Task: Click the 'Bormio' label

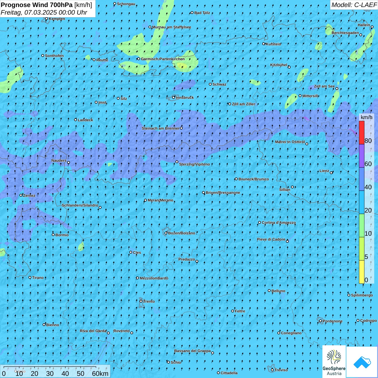Action: 62,235
